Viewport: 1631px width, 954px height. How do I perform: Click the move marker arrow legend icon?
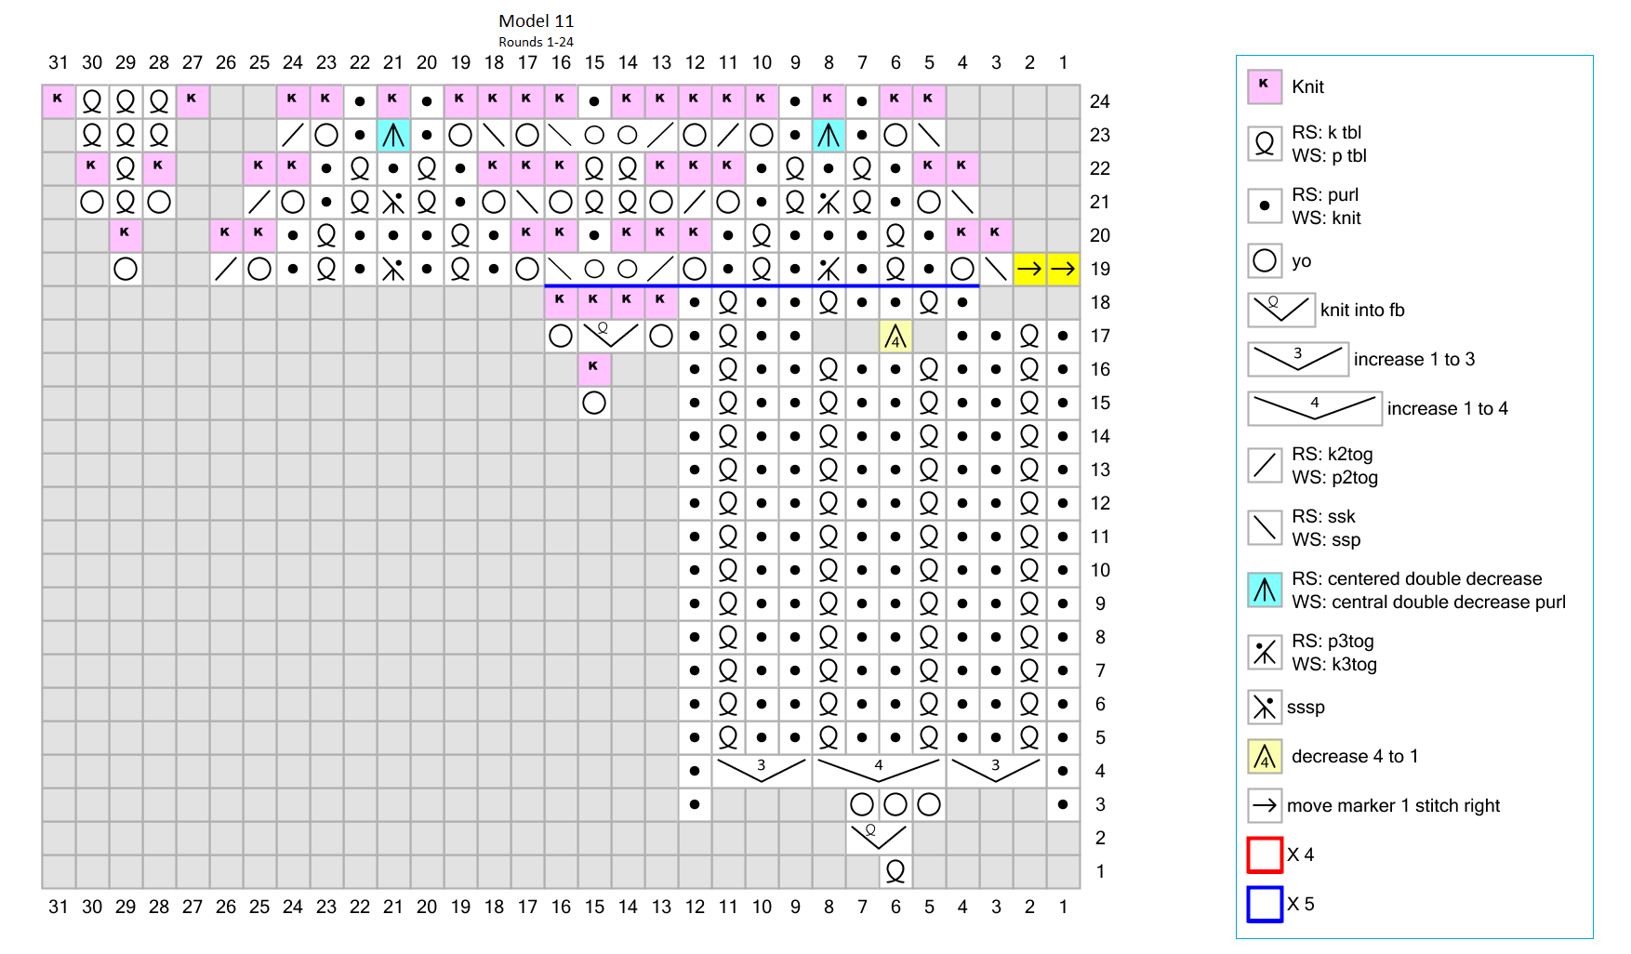(1265, 805)
